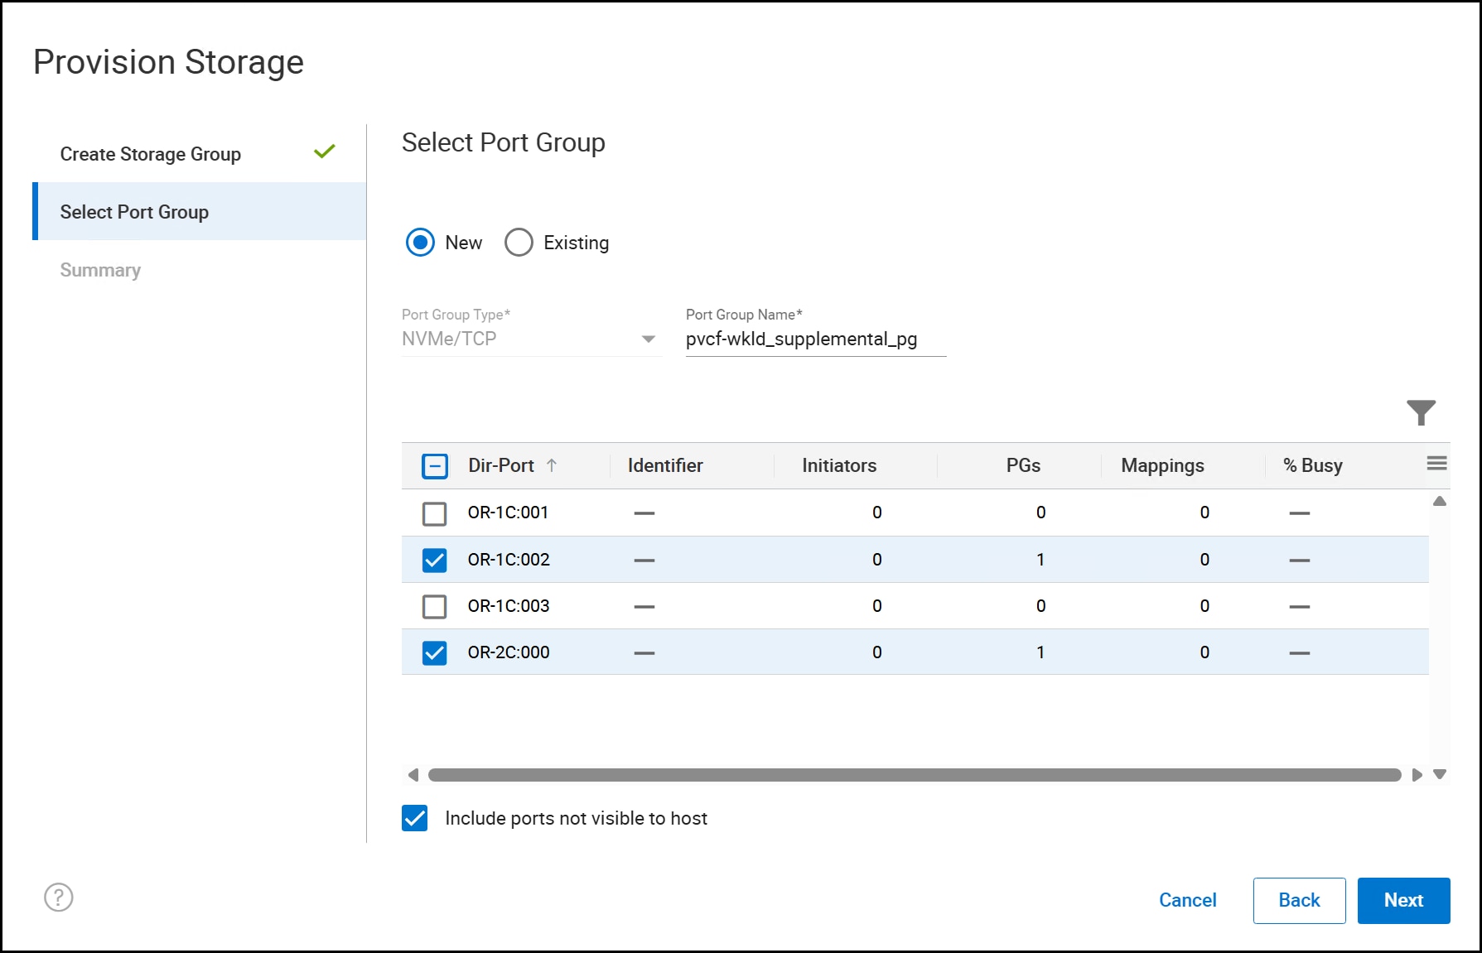Uncheck the OR-2C:000 port checkbox

(434, 653)
